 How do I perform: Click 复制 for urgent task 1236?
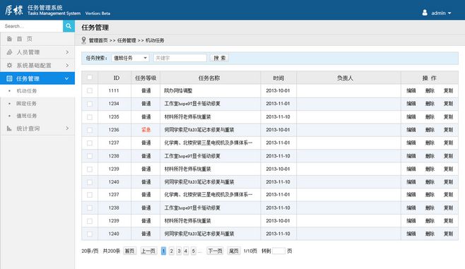tap(448, 130)
